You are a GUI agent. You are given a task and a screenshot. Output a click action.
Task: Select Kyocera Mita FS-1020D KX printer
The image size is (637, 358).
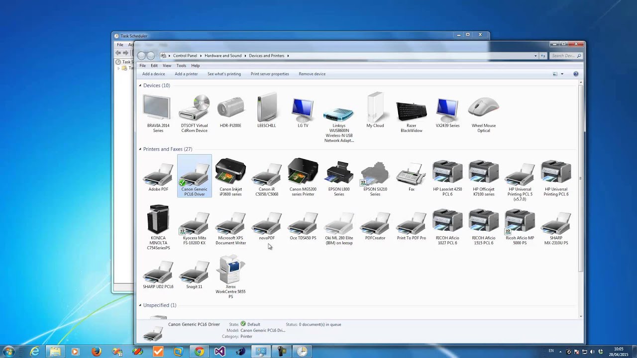coord(194,226)
